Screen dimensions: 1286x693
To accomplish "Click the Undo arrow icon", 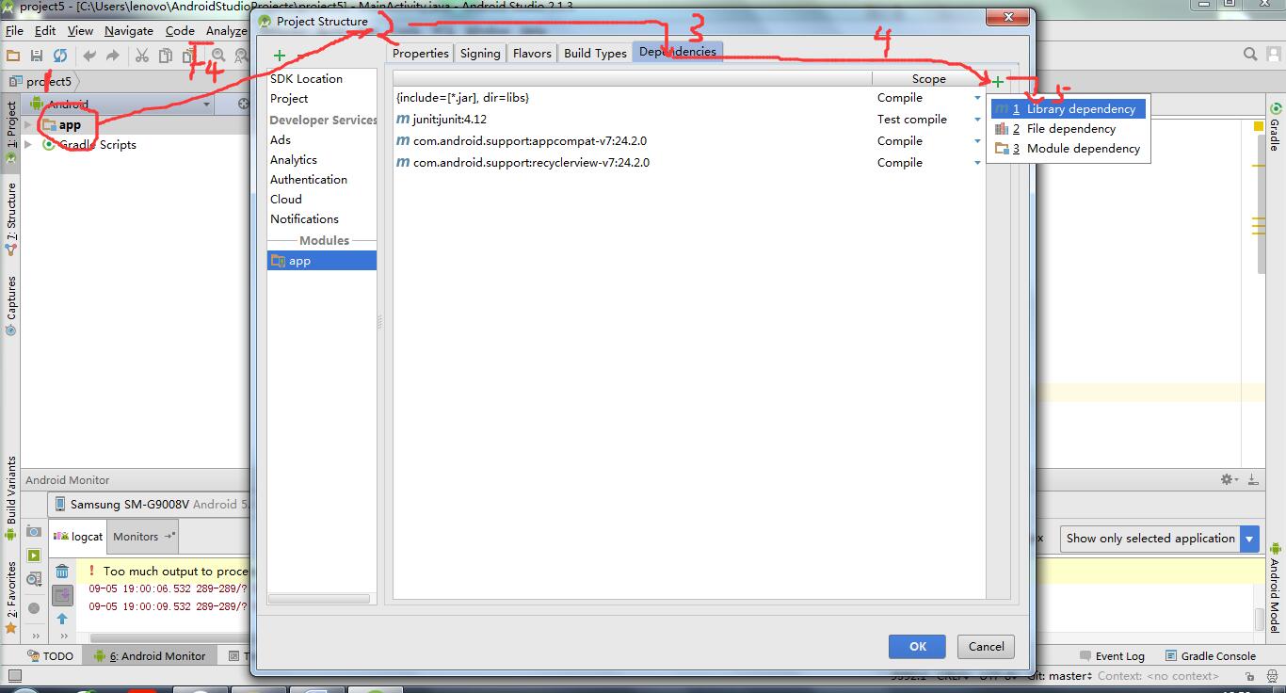I will [x=89, y=56].
